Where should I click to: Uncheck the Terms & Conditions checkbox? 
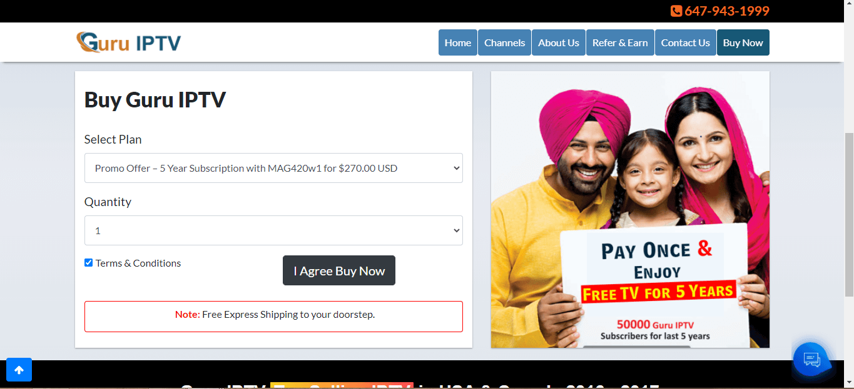88,262
